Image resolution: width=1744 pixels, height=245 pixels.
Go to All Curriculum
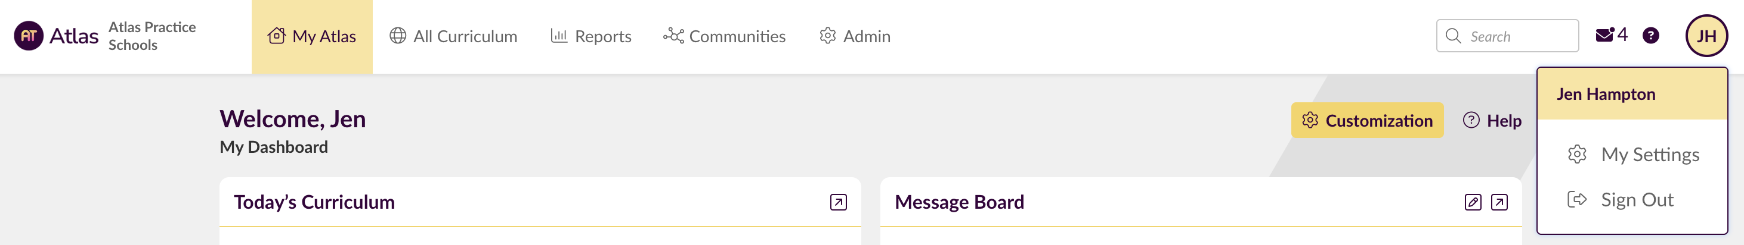click(x=453, y=36)
